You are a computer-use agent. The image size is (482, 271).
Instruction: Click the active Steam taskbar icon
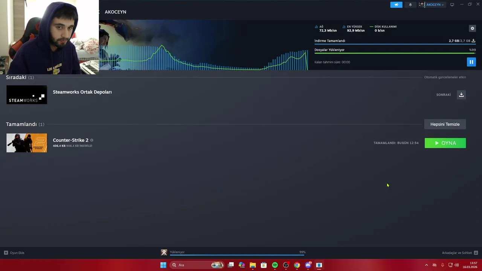(319, 265)
